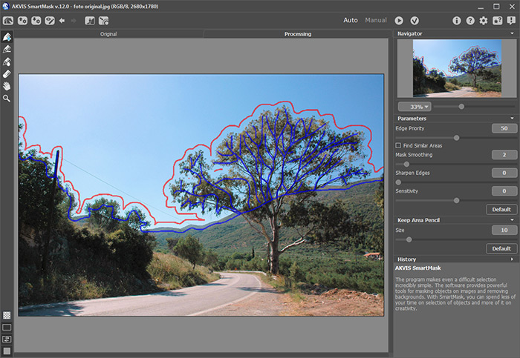Click the save image icon with down arrow
The width and height of the screenshot is (520, 358).
point(36,21)
